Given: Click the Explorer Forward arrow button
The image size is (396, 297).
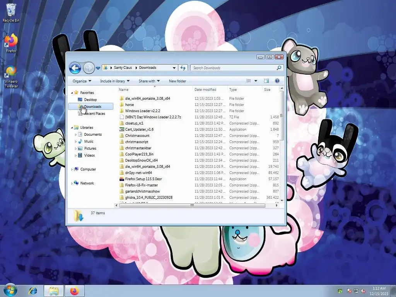Looking at the screenshot, I should (89, 68).
